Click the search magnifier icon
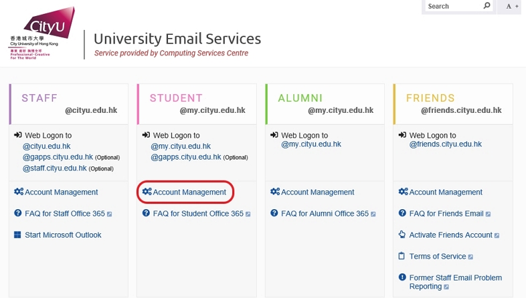526x298 pixels. 487,6
